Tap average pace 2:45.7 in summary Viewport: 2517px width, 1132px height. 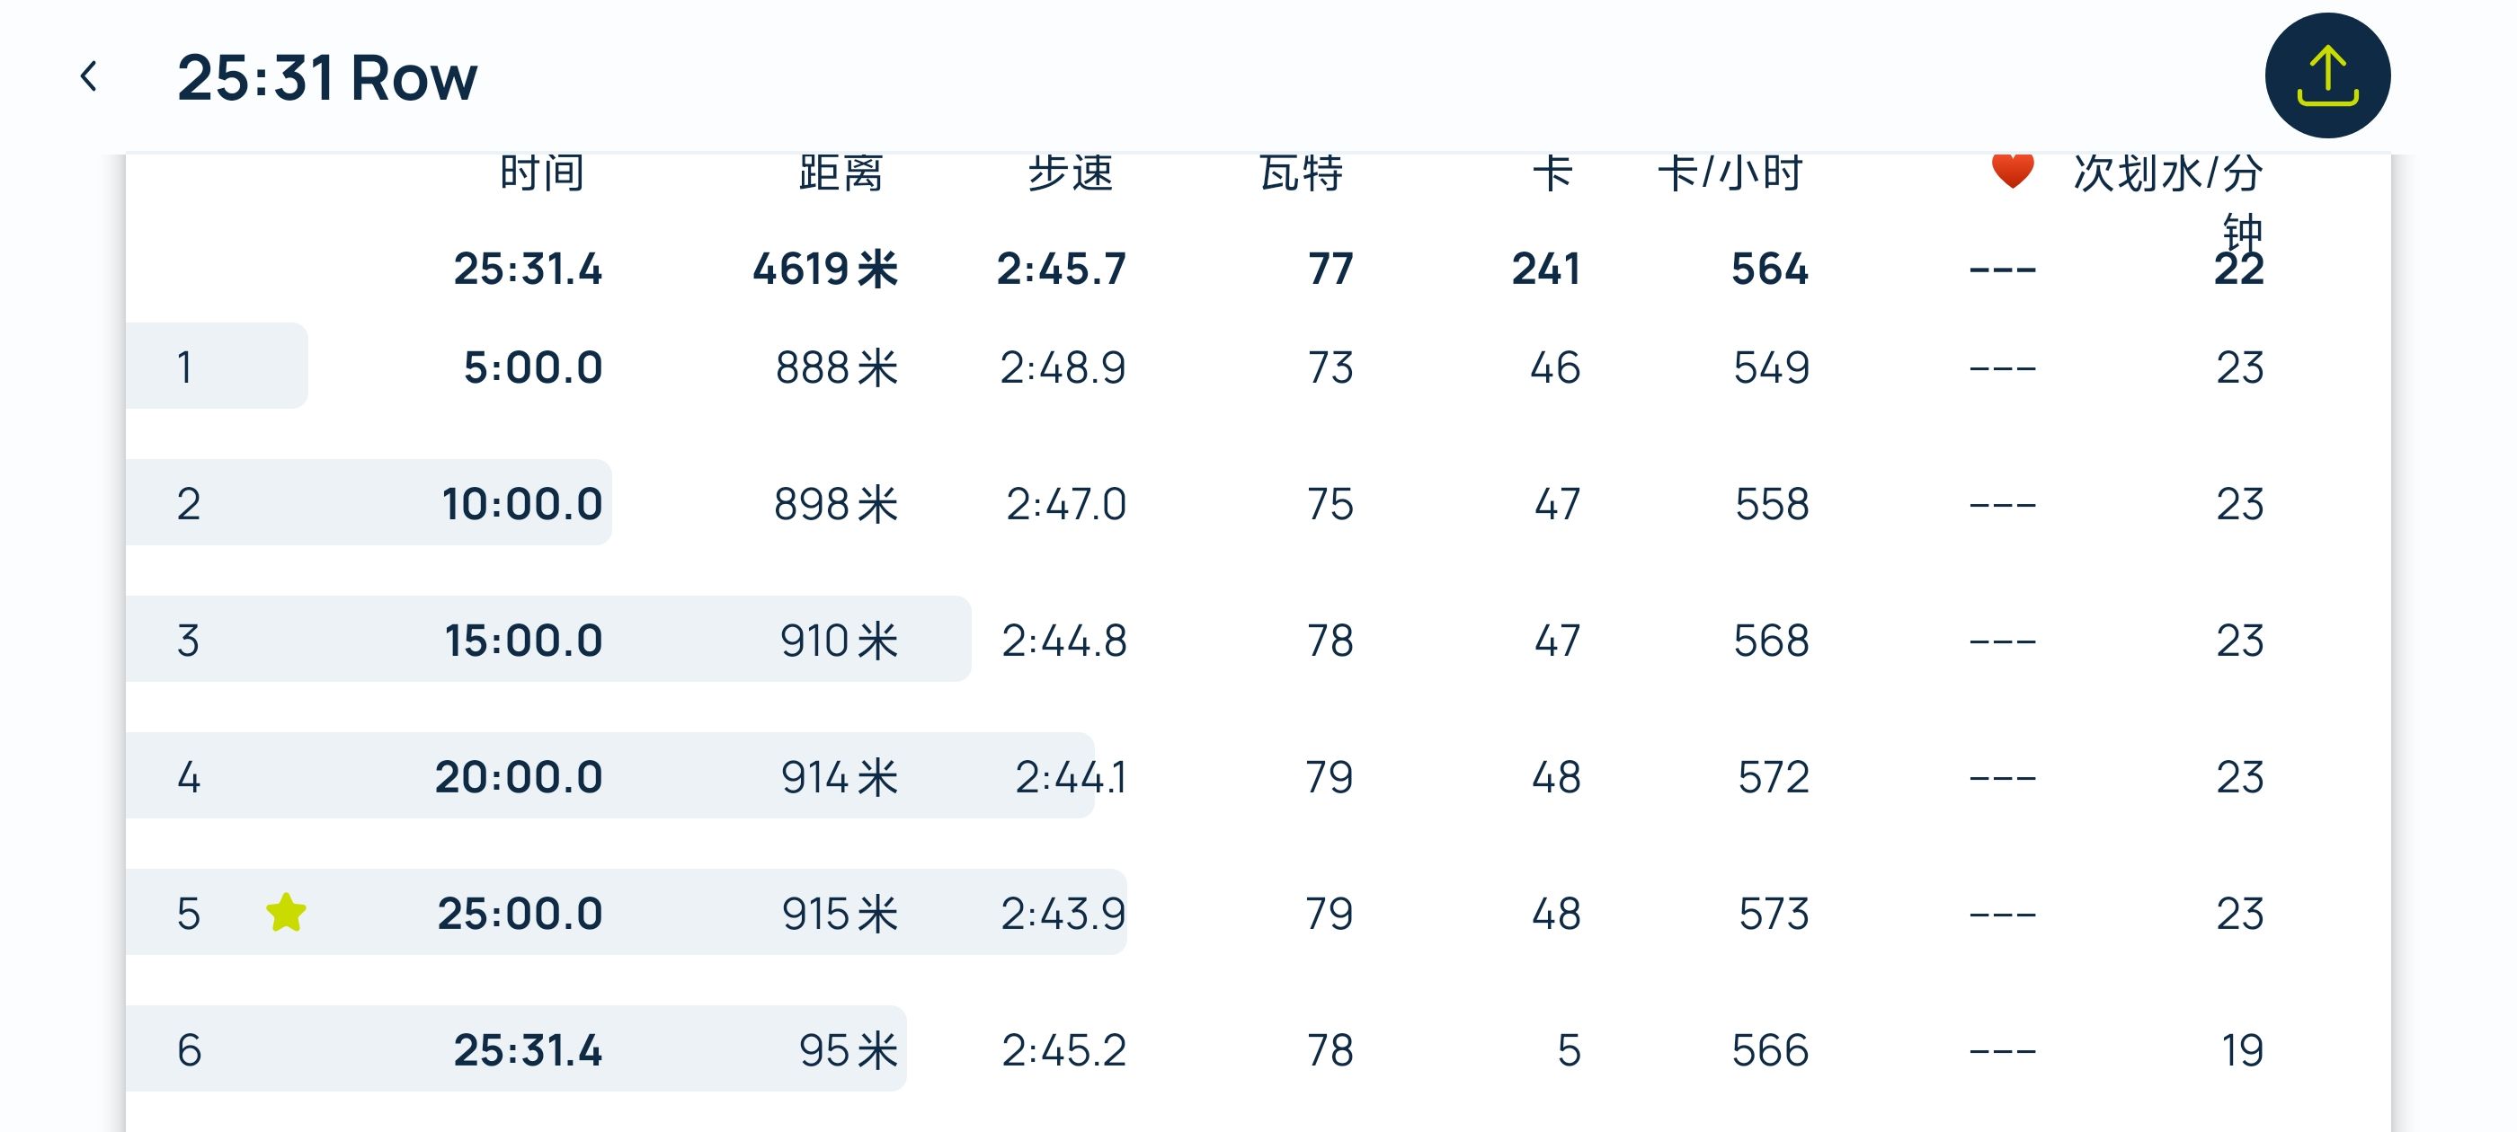coord(1061,269)
